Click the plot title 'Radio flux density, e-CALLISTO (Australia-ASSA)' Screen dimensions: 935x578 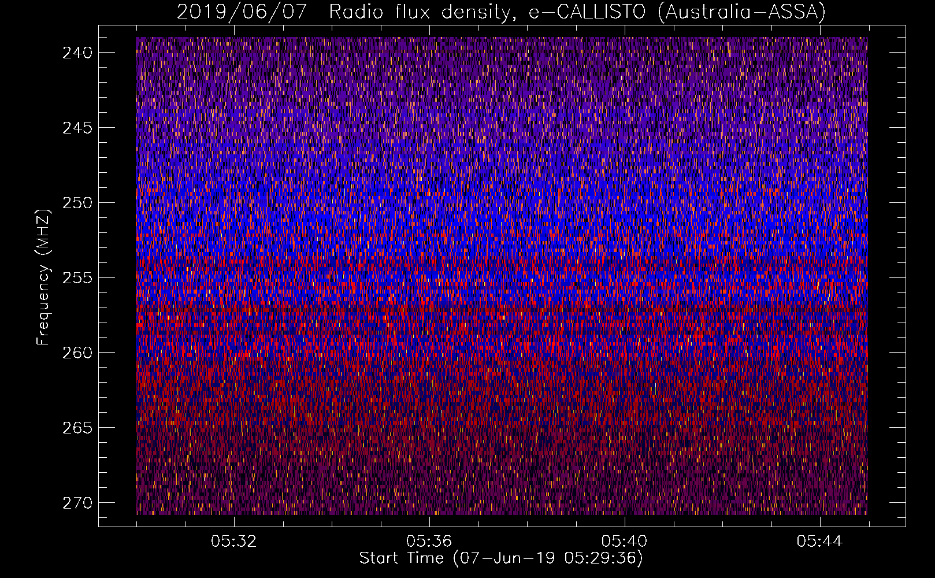point(577,12)
